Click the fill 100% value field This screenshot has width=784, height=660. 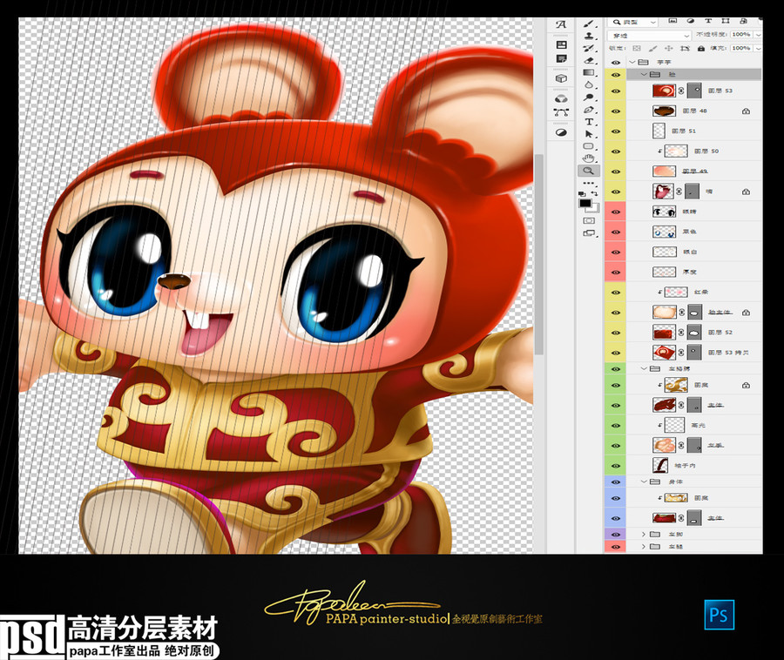click(x=741, y=49)
